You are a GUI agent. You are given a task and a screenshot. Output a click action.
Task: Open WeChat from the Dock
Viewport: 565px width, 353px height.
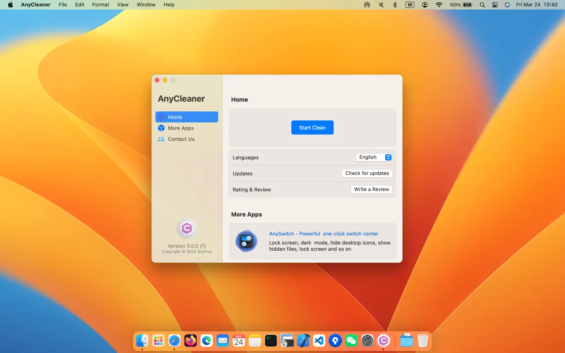point(351,340)
